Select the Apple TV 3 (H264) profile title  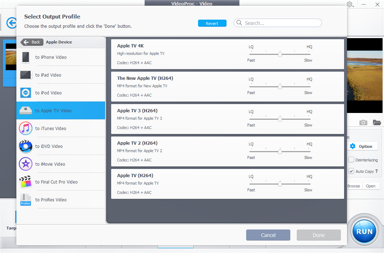pyautogui.click(x=137, y=110)
